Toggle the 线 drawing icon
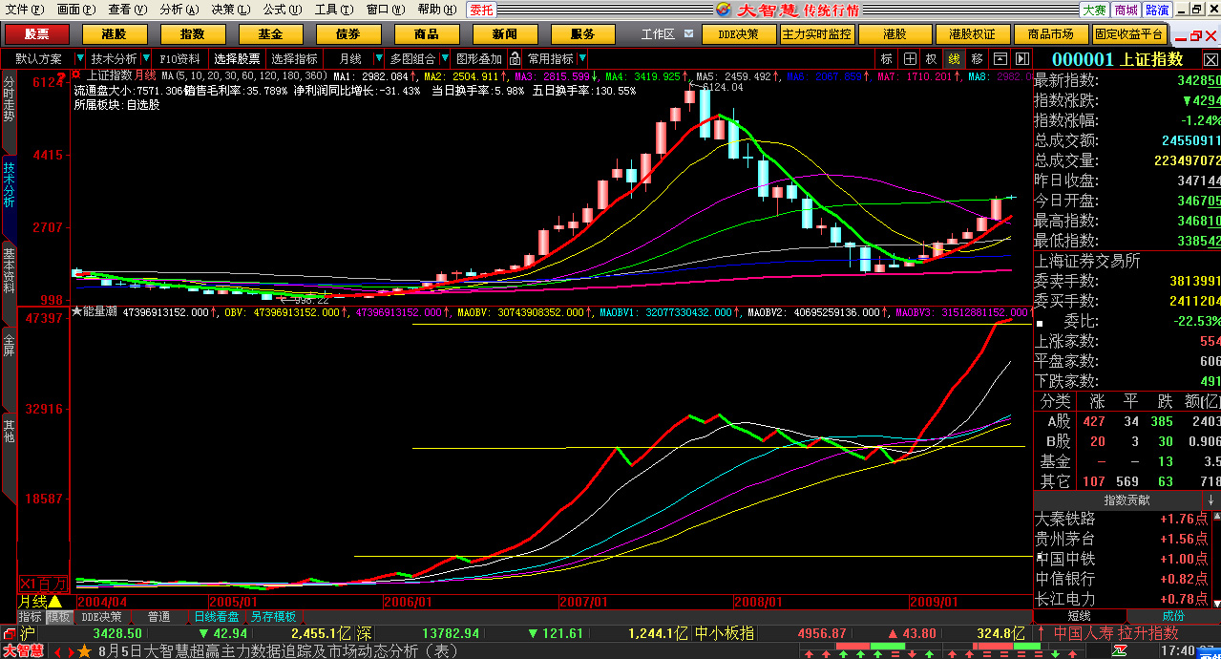 (x=954, y=59)
